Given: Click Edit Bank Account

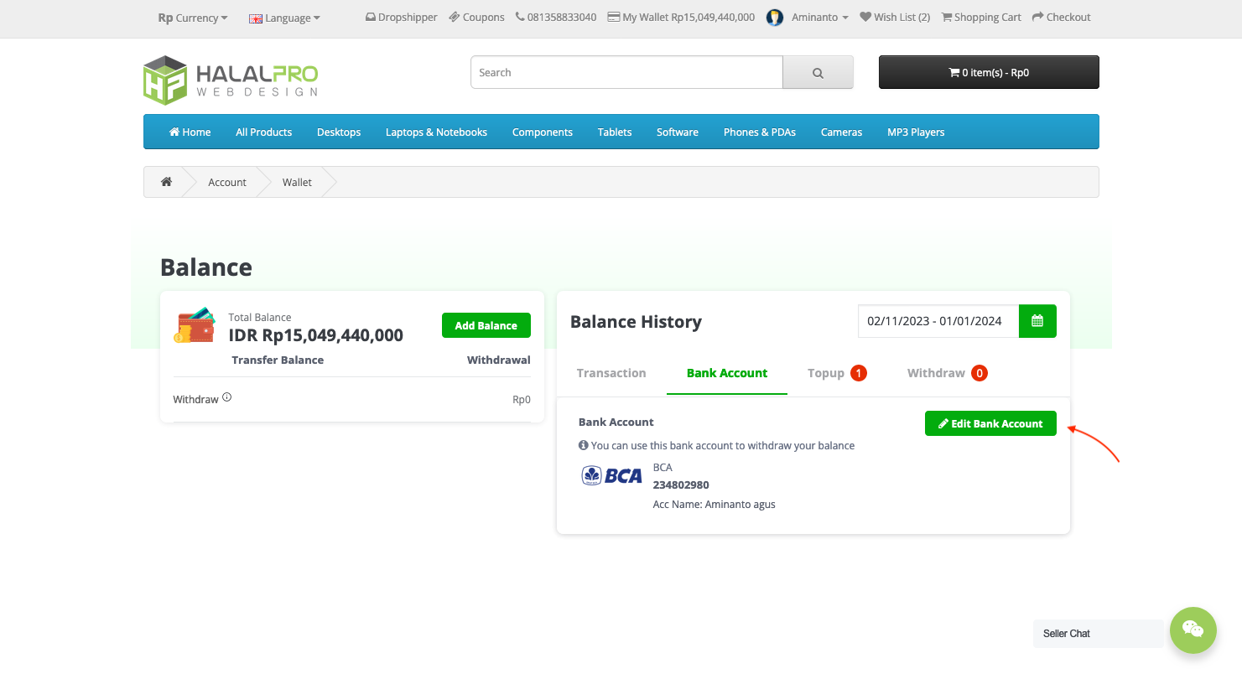Looking at the screenshot, I should point(990,423).
